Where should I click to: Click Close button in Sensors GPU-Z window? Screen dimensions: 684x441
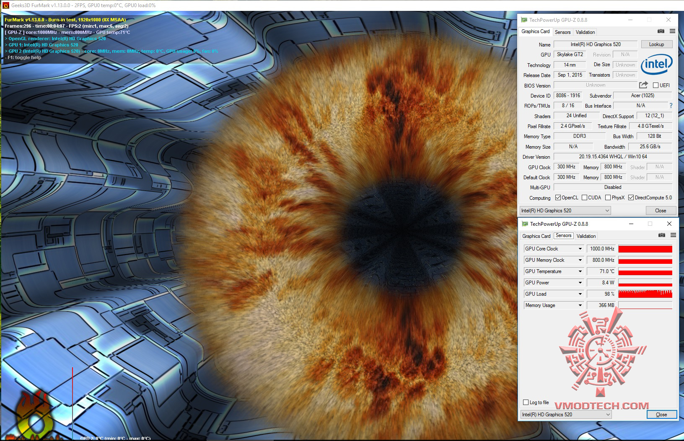point(661,415)
